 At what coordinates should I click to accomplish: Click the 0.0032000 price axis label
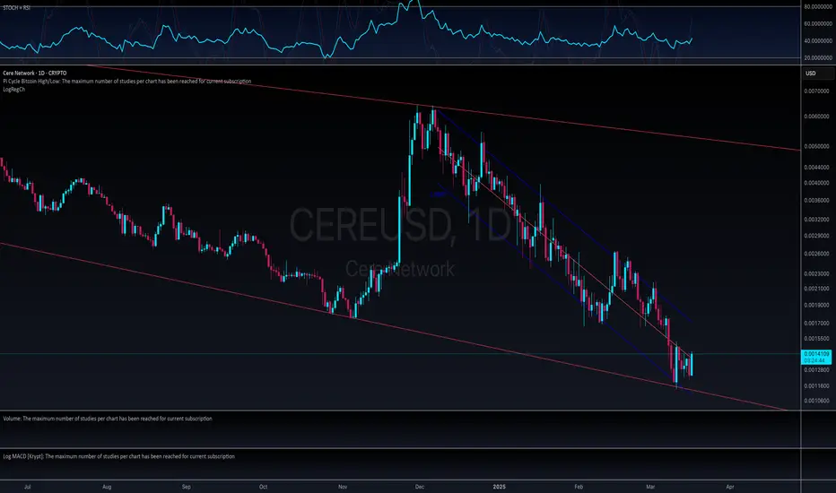pyautogui.click(x=816, y=219)
